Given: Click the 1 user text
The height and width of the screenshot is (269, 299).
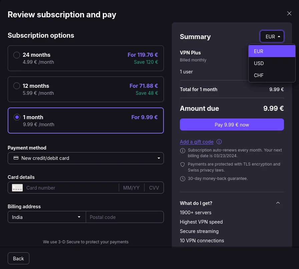Looking at the screenshot, I should pos(186,72).
